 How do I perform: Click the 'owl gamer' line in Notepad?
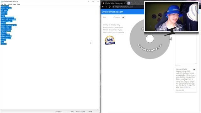click(4, 10)
